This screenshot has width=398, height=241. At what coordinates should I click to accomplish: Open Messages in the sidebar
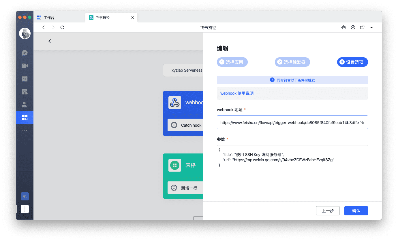(25, 53)
